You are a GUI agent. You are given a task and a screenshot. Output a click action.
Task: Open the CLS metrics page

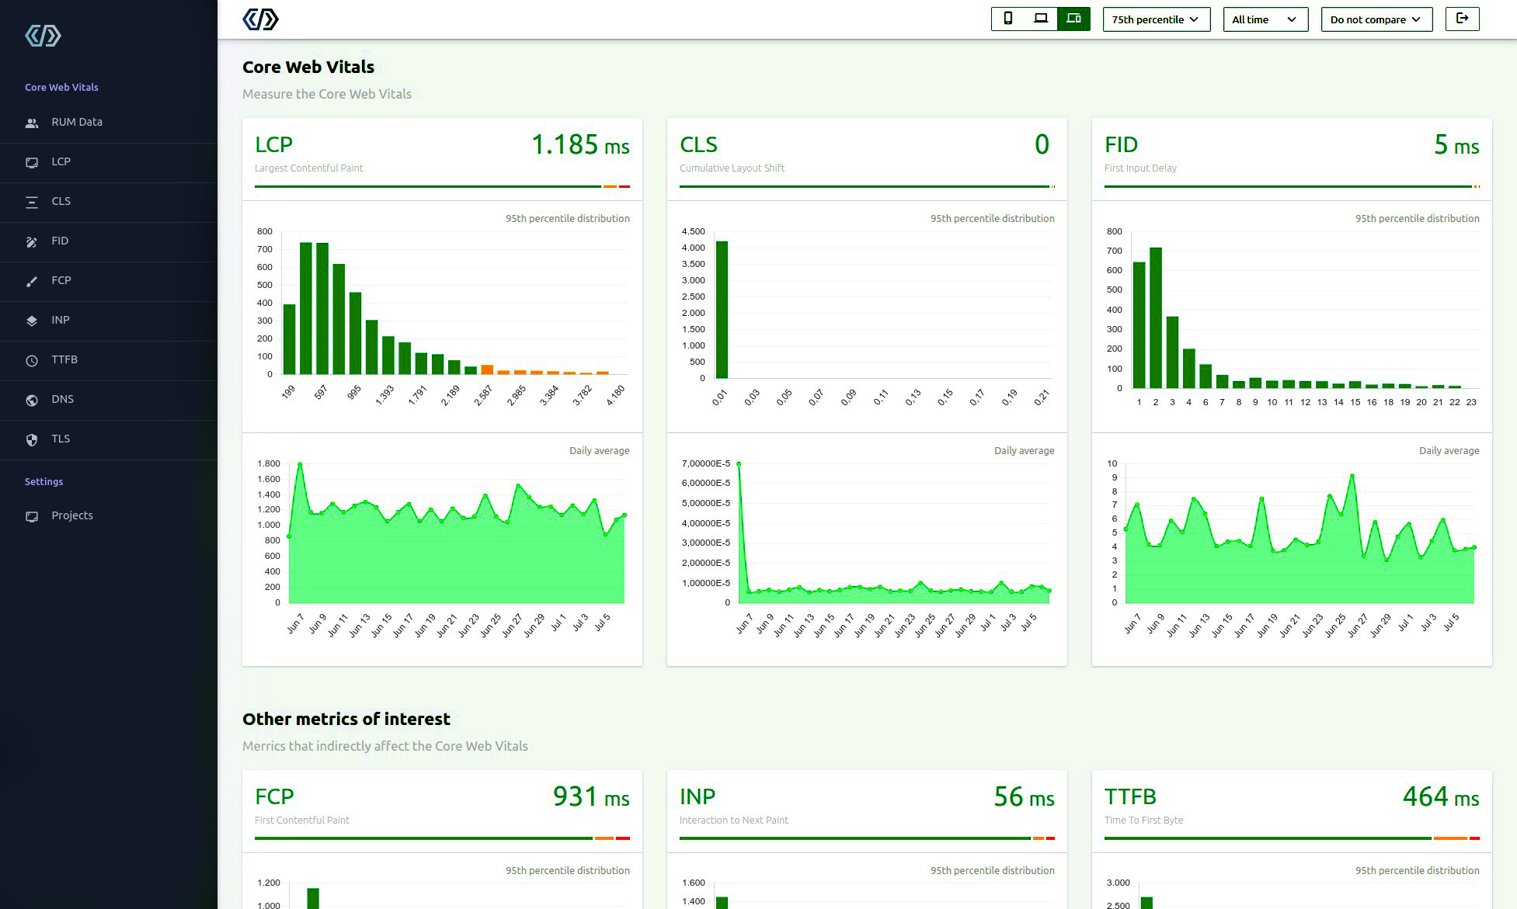31,202
